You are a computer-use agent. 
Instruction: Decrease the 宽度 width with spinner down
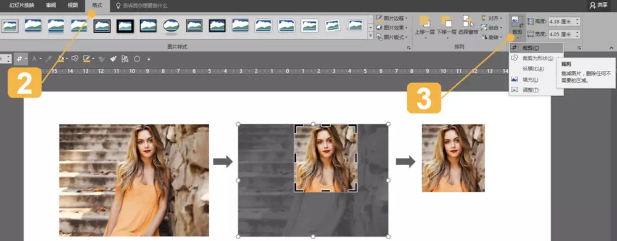[x=578, y=36]
